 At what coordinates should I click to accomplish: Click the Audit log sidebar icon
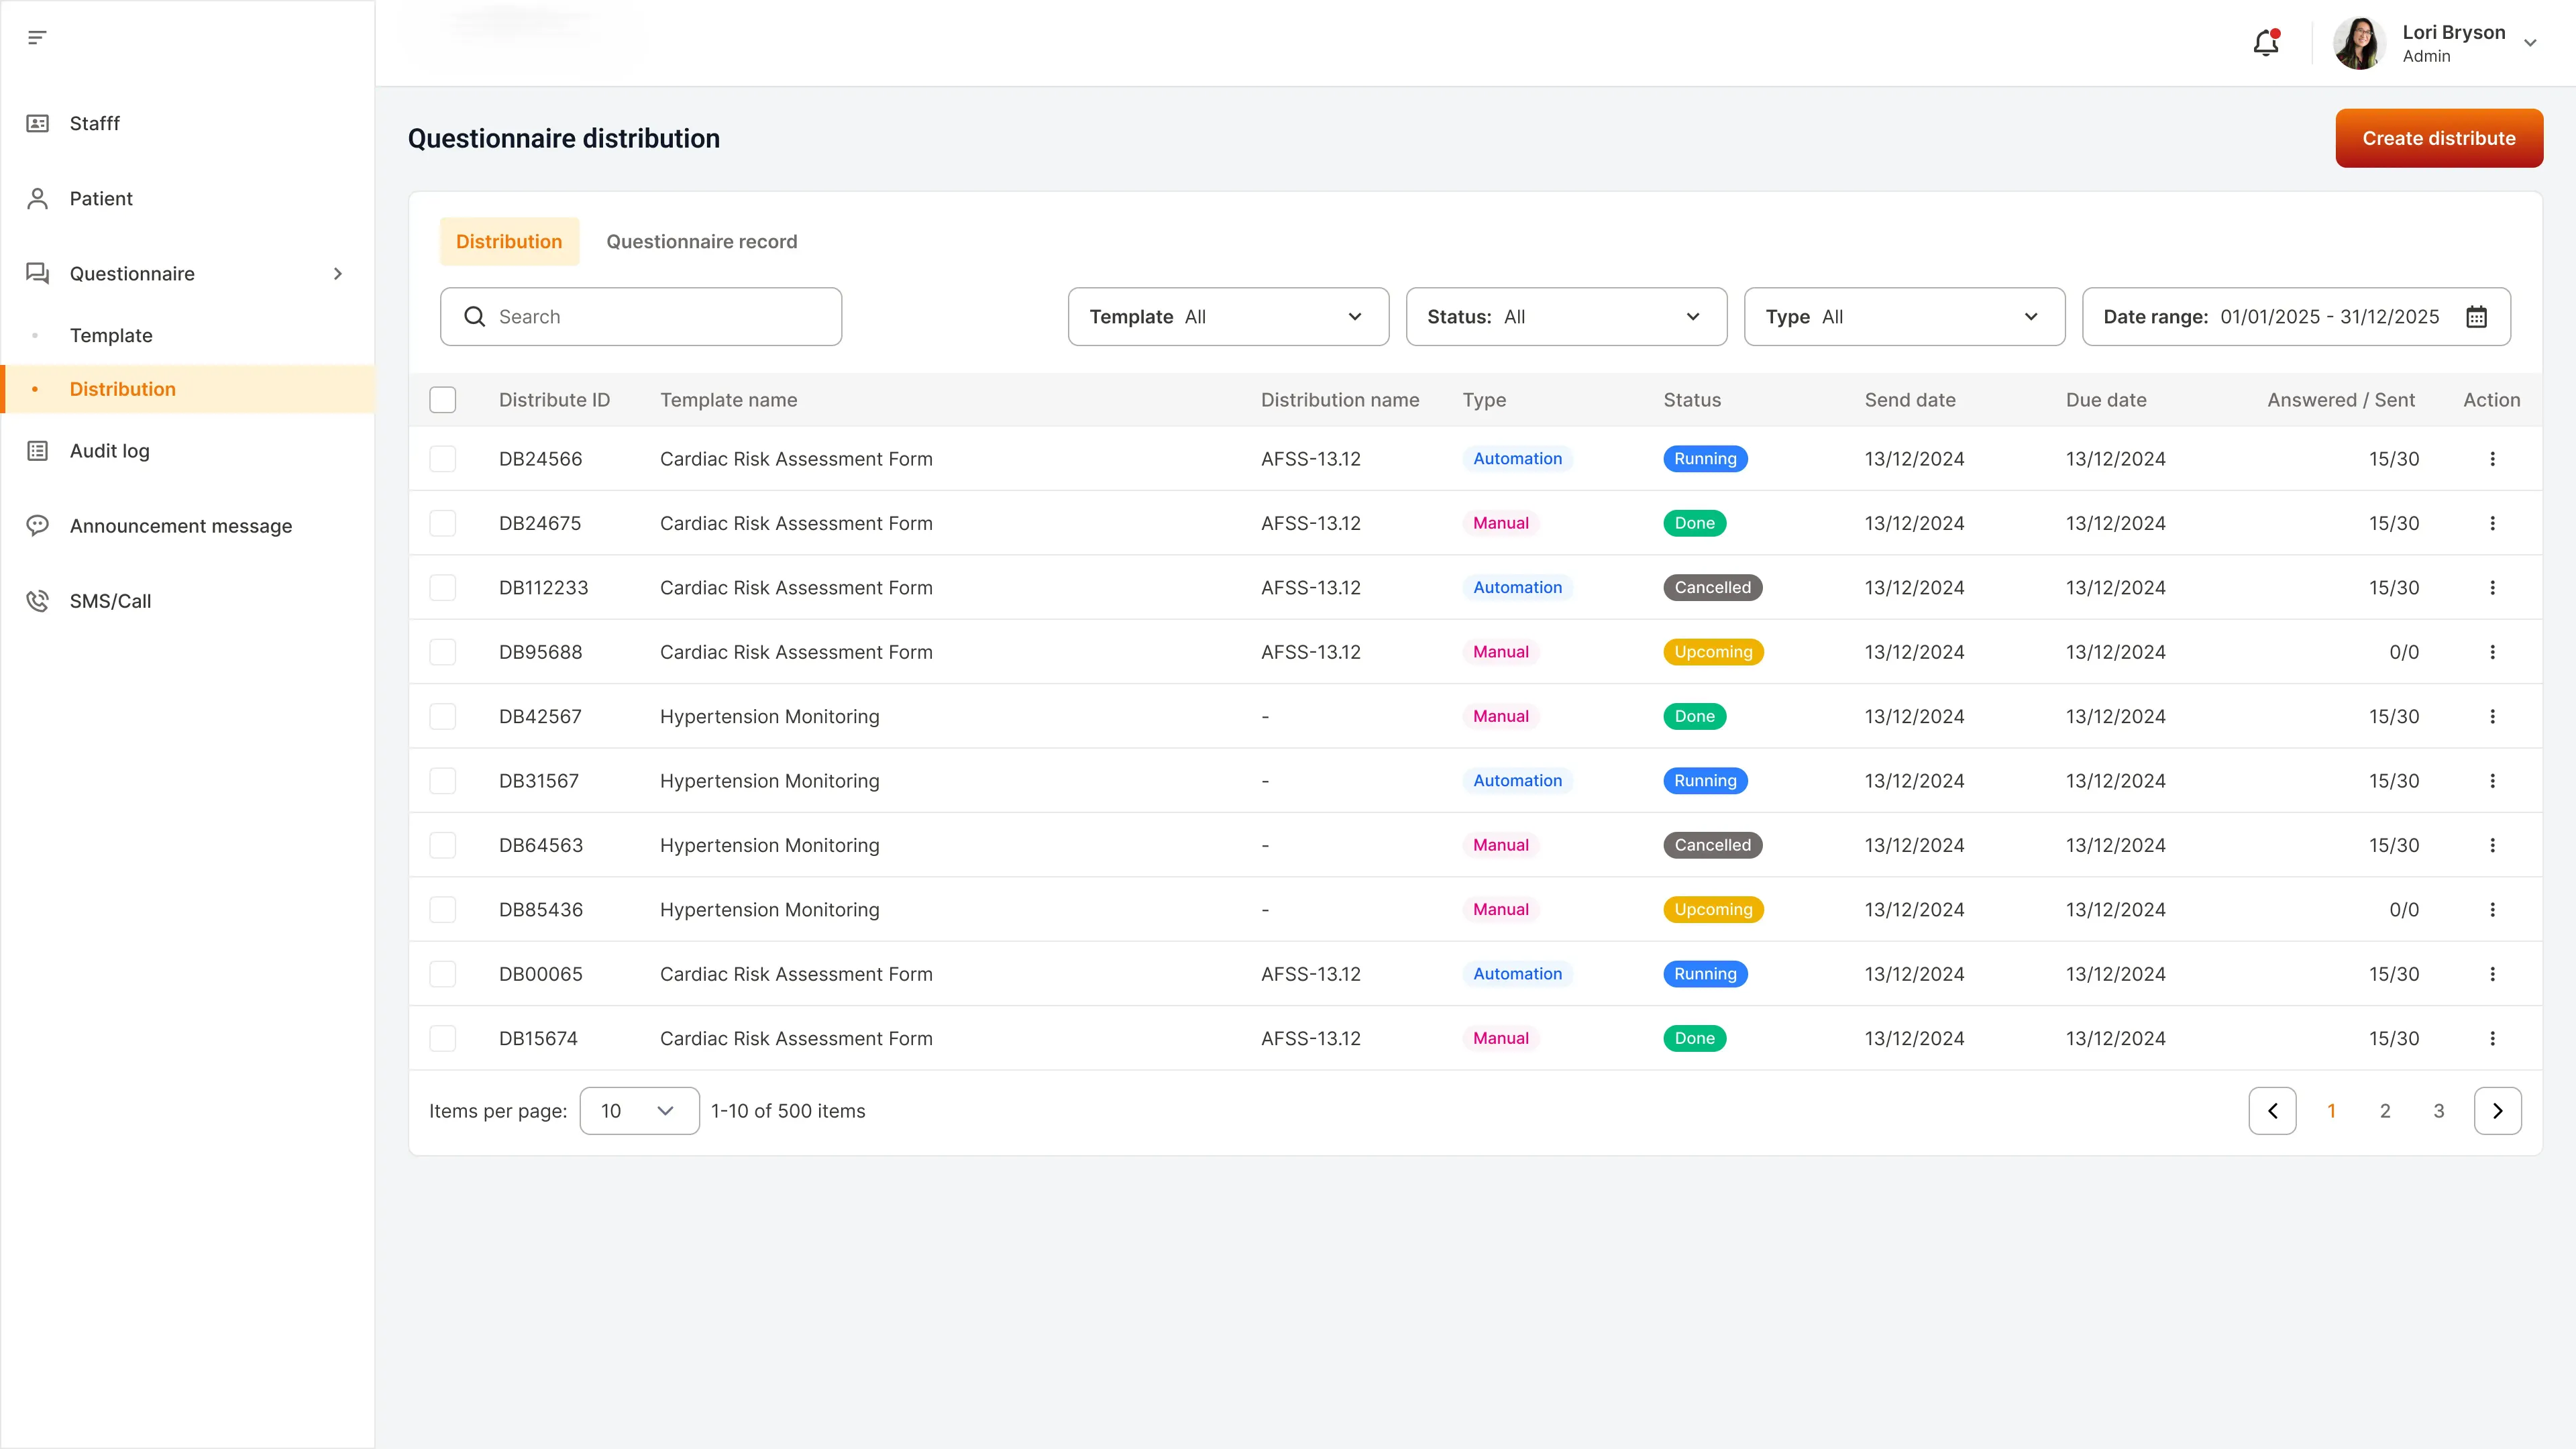click(37, 451)
